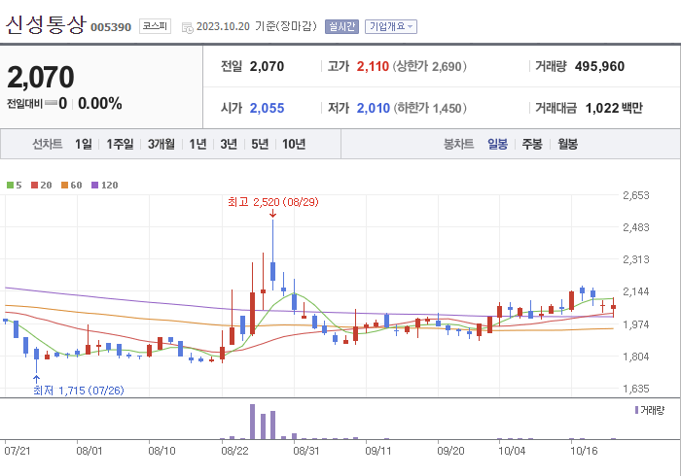This screenshot has width=681, height=476.
Task: Click the 상한가 2,690 text
Action: coord(430,66)
